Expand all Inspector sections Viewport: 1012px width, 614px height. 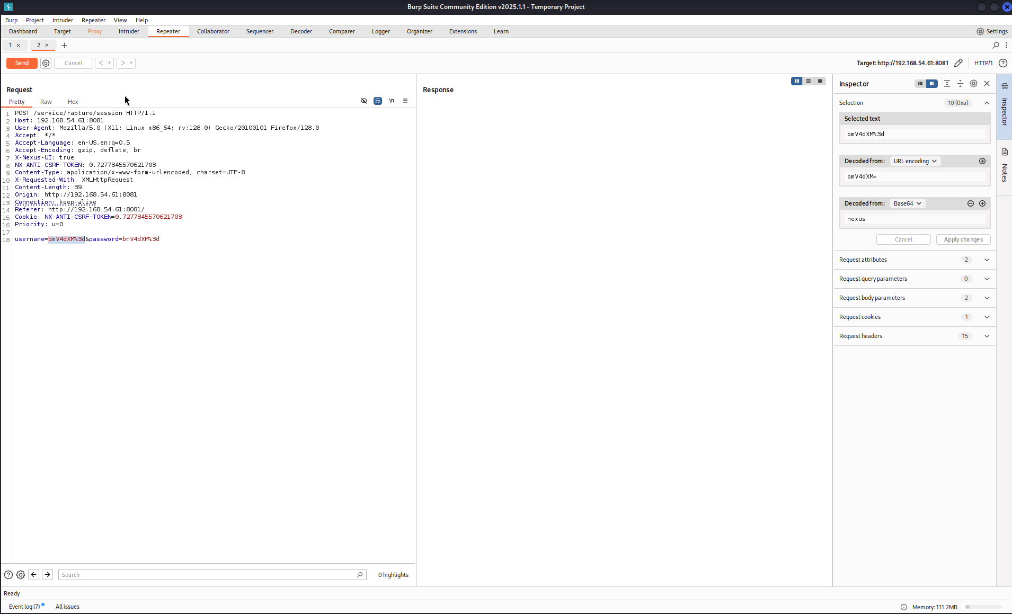pyautogui.click(x=947, y=84)
